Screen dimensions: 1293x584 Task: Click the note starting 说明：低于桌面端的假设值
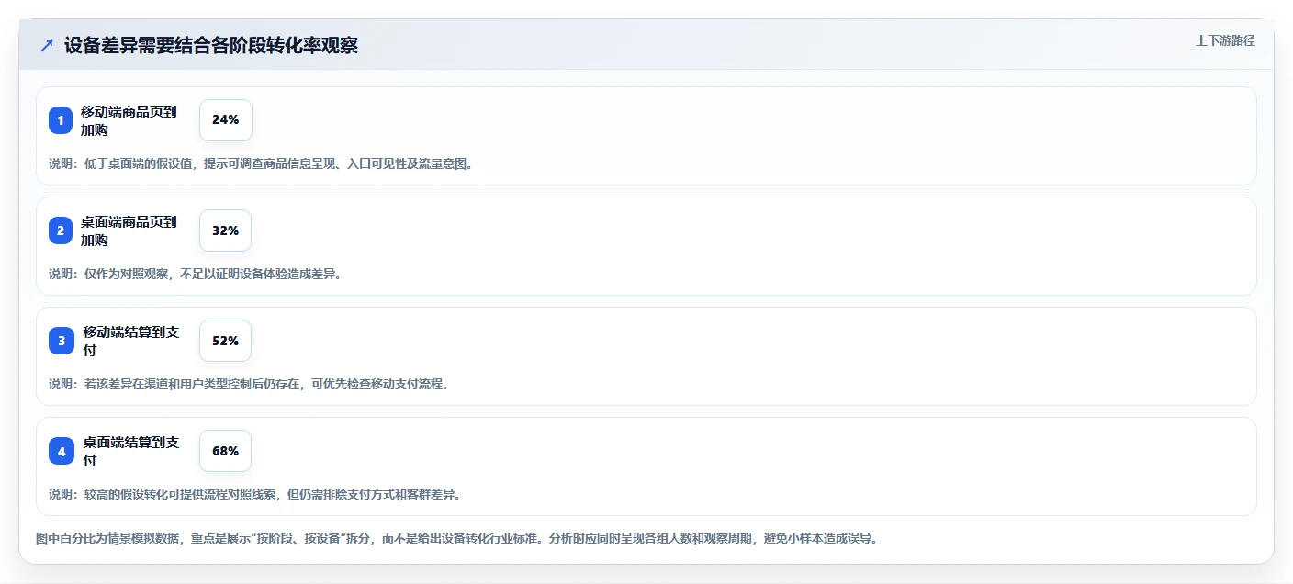pyautogui.click(x=262, y=163)
